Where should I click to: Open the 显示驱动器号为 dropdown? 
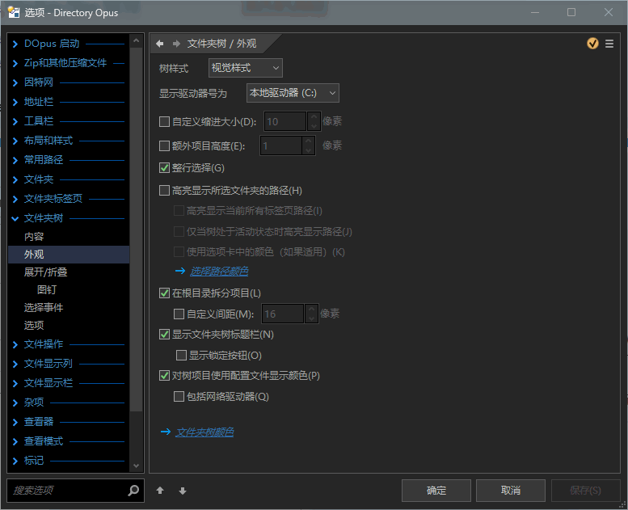pyautogui.click(x=293, y=93)
